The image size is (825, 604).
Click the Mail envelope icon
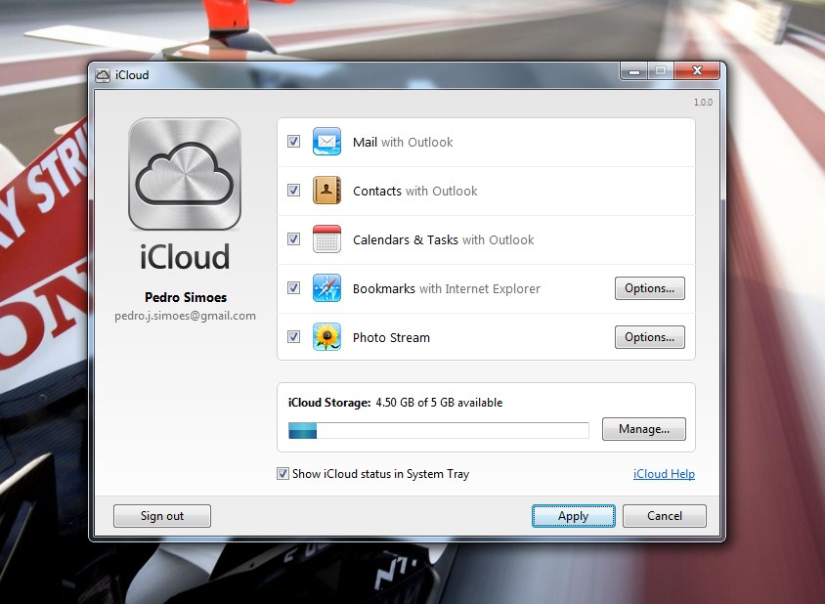click(326, 142)
